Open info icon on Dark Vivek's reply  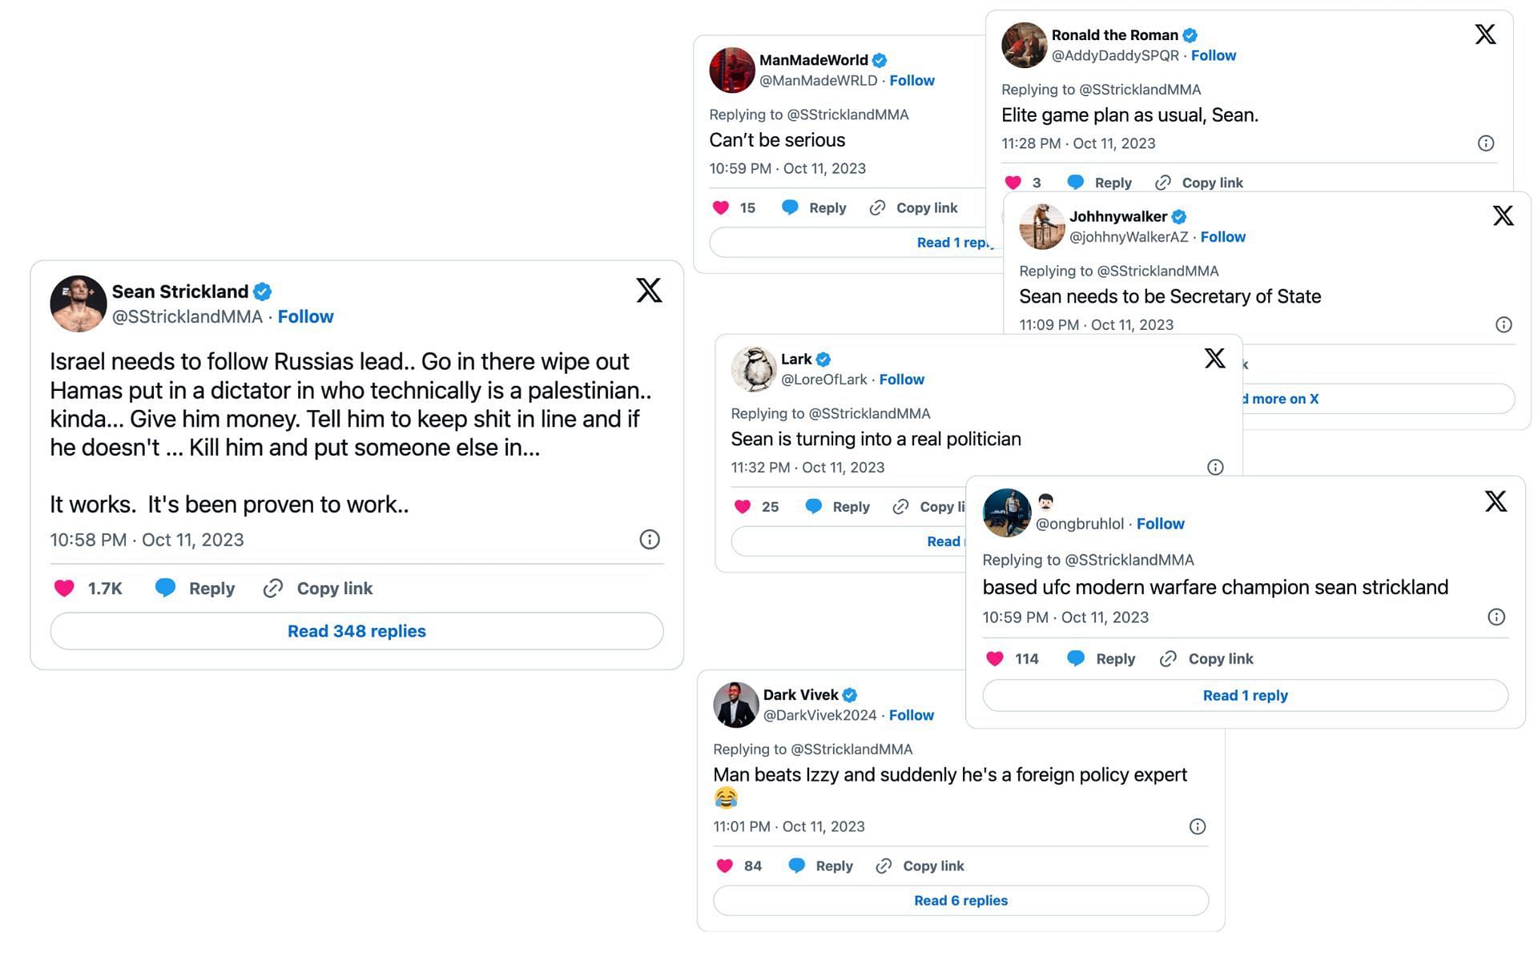(x=1198, y=826)
